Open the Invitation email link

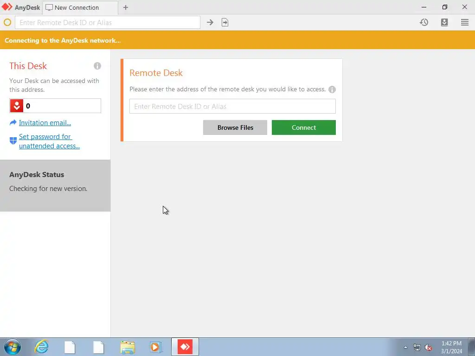coord(45,122)
